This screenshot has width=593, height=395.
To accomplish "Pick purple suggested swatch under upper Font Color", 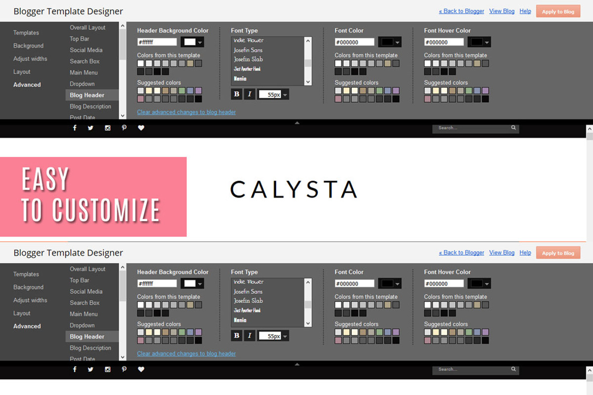I will pos(396,91).
